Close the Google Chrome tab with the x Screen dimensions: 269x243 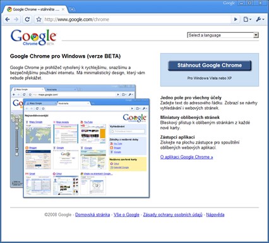63,9
